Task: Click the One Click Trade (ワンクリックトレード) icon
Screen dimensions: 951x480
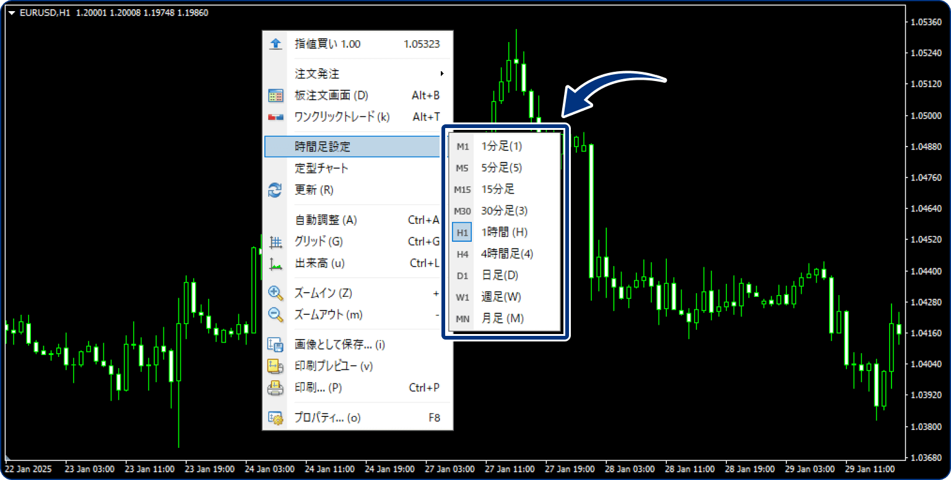Action: (275, 117)
